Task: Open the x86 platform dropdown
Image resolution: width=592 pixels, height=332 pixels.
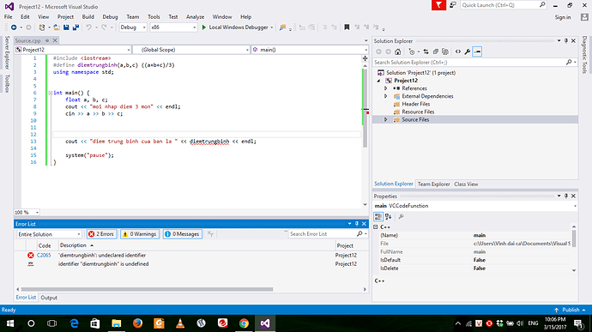Action: tap(173, 27)
